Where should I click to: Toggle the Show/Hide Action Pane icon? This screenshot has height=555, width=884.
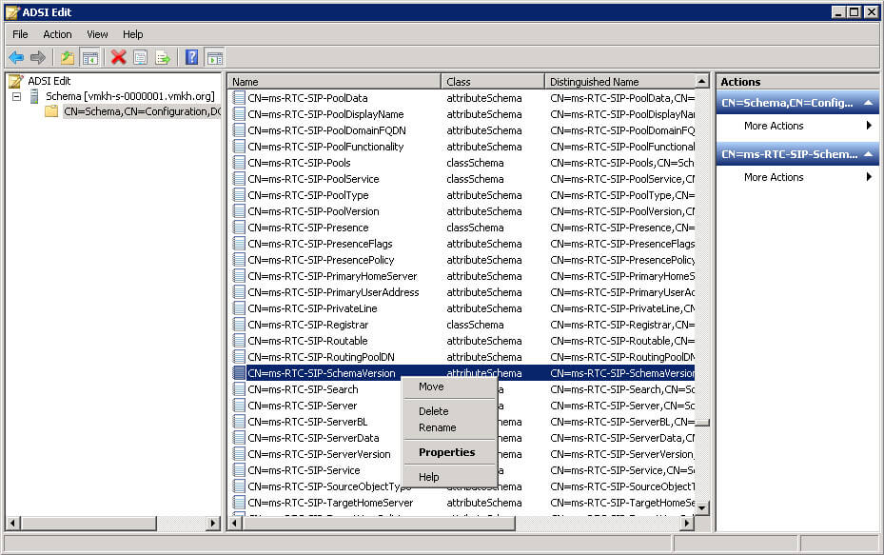point(215,57)
